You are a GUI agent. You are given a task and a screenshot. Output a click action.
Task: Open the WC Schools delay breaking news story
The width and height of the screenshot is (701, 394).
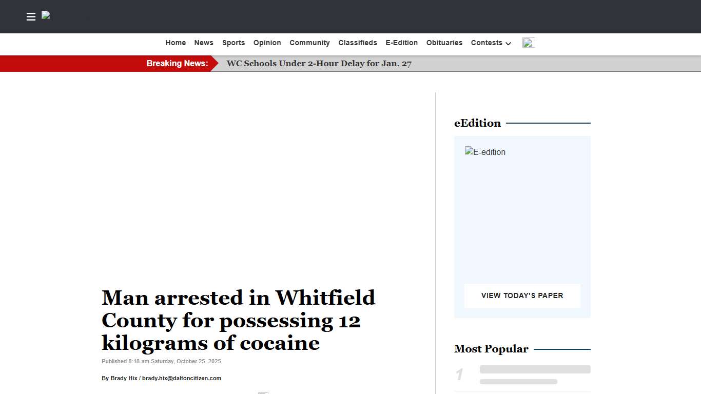[x=319, y=64]
